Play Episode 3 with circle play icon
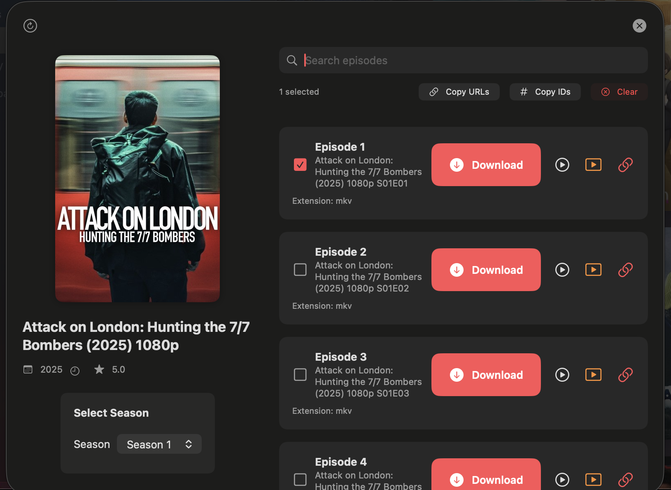This screenshot has height=490, width=671. 562,375
